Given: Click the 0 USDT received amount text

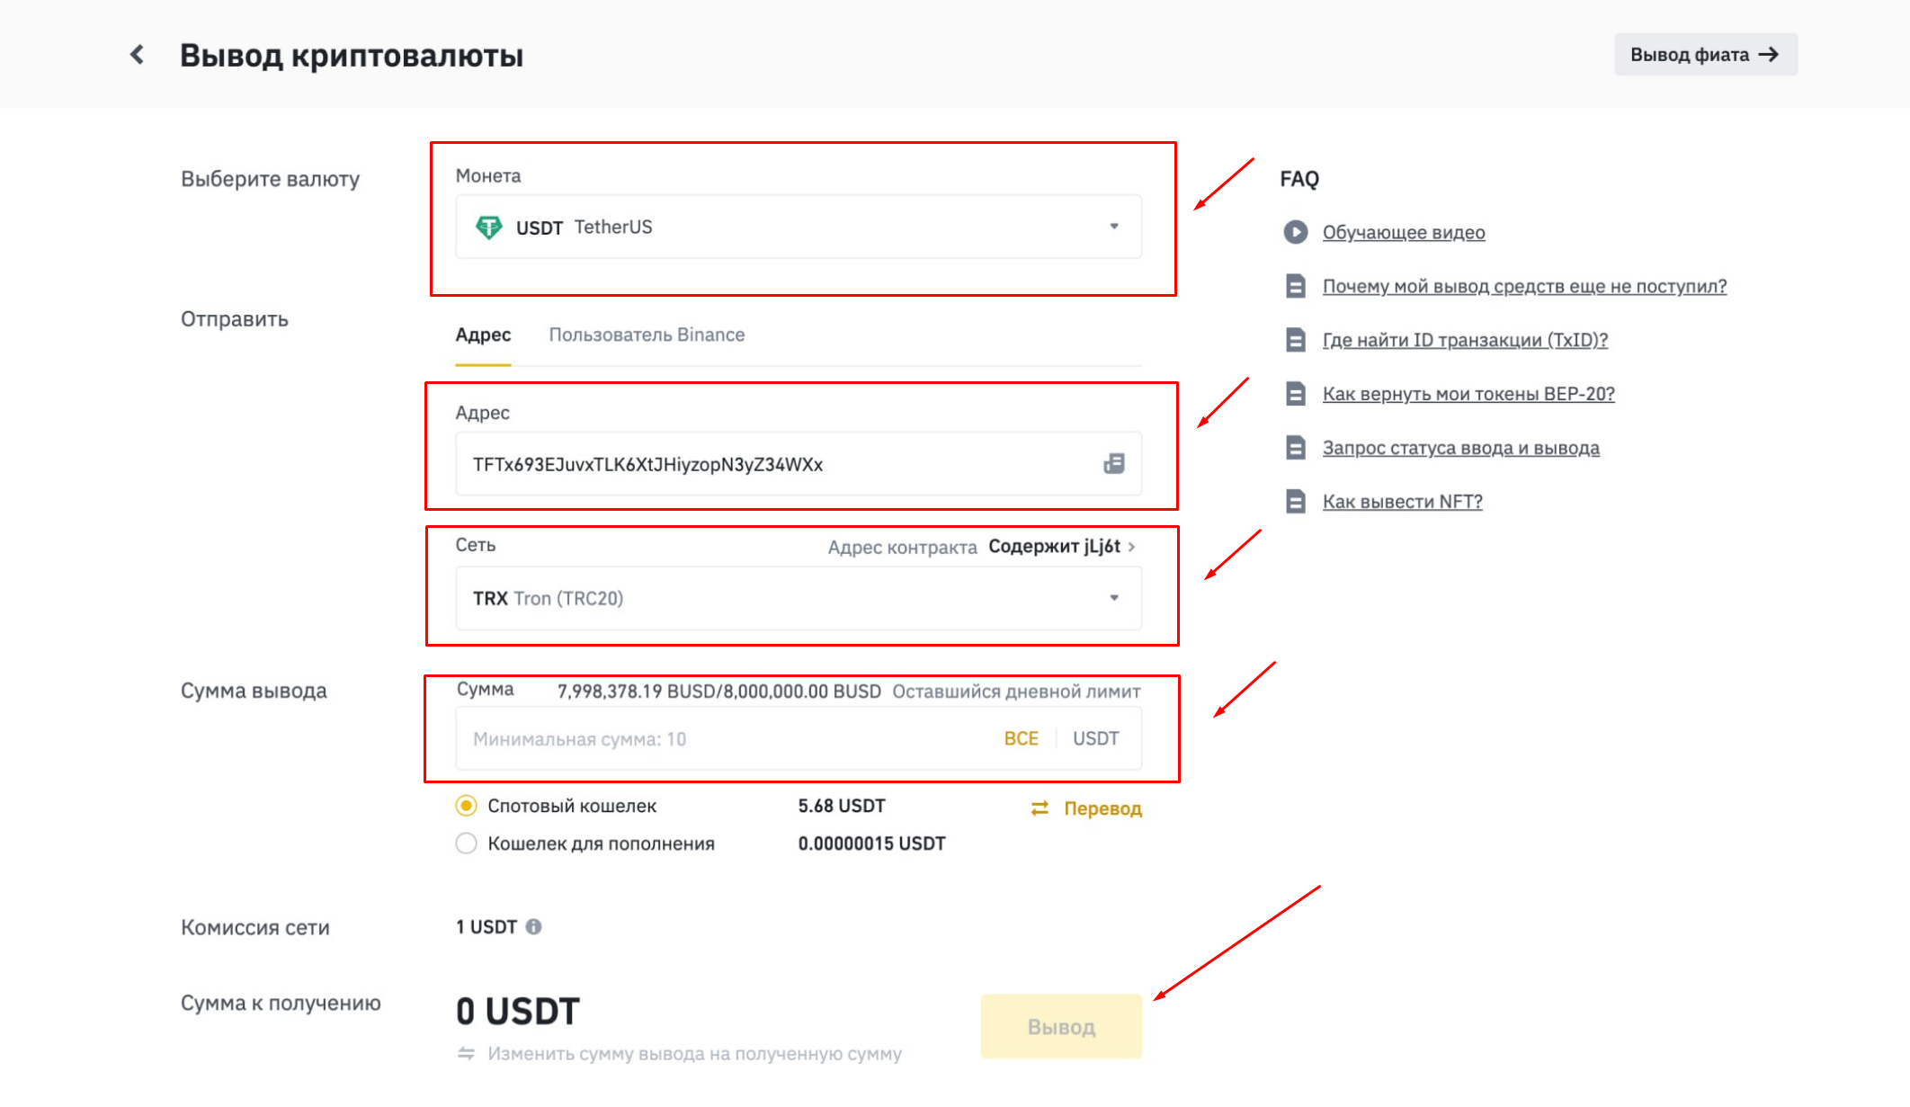Looking at the screenshot, I should coord(518,1012).
